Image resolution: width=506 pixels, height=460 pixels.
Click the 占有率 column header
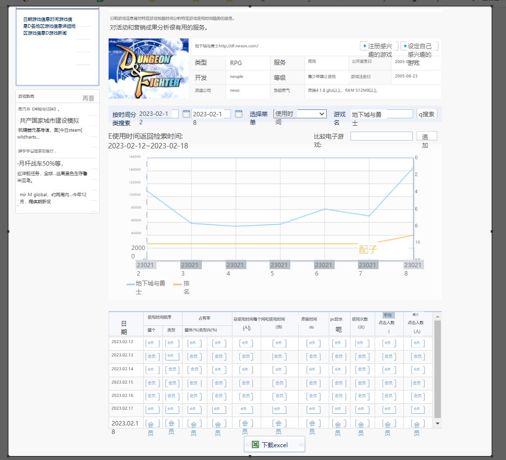point(204,318)
